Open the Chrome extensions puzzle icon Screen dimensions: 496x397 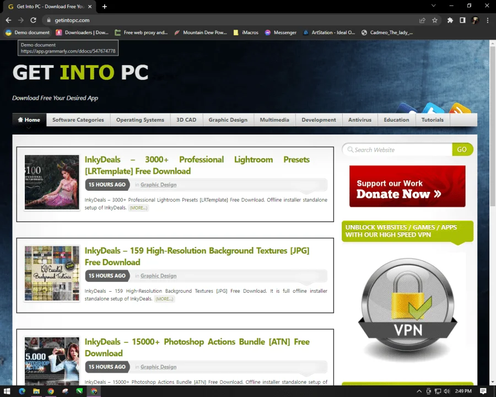450,20
